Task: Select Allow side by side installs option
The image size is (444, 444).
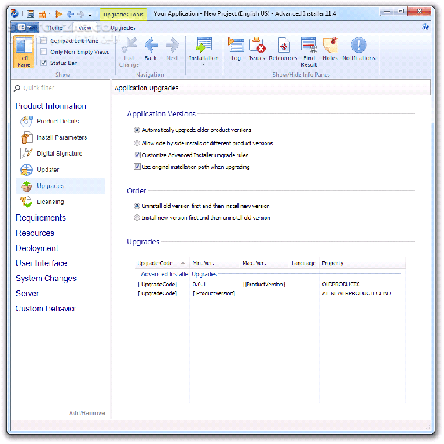Action: point(137,143)
